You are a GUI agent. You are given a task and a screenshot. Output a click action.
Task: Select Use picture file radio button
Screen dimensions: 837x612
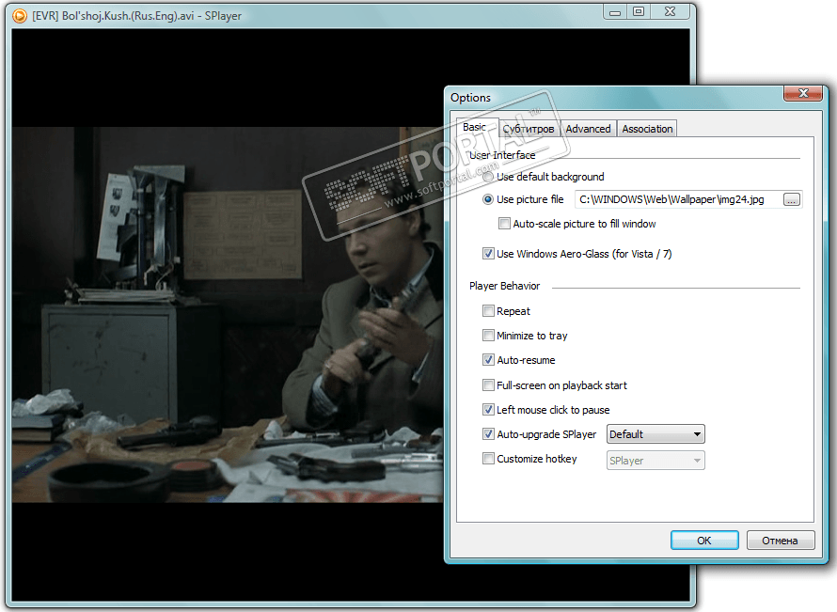488,199
